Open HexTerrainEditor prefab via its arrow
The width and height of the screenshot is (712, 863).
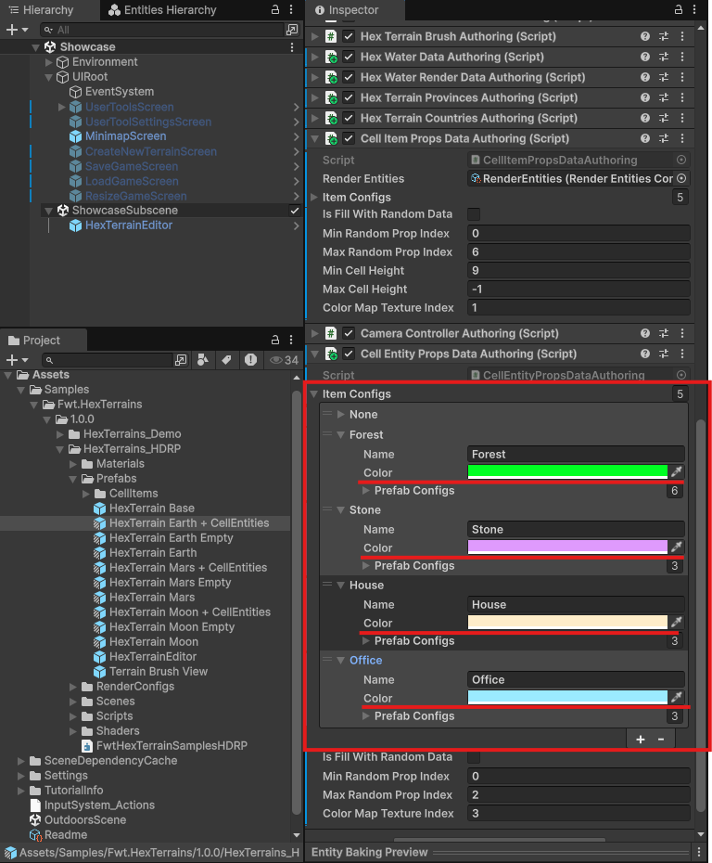[x=297, y=225]
